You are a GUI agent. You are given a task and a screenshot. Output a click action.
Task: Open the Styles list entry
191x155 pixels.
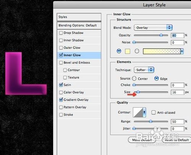(79, 17)
